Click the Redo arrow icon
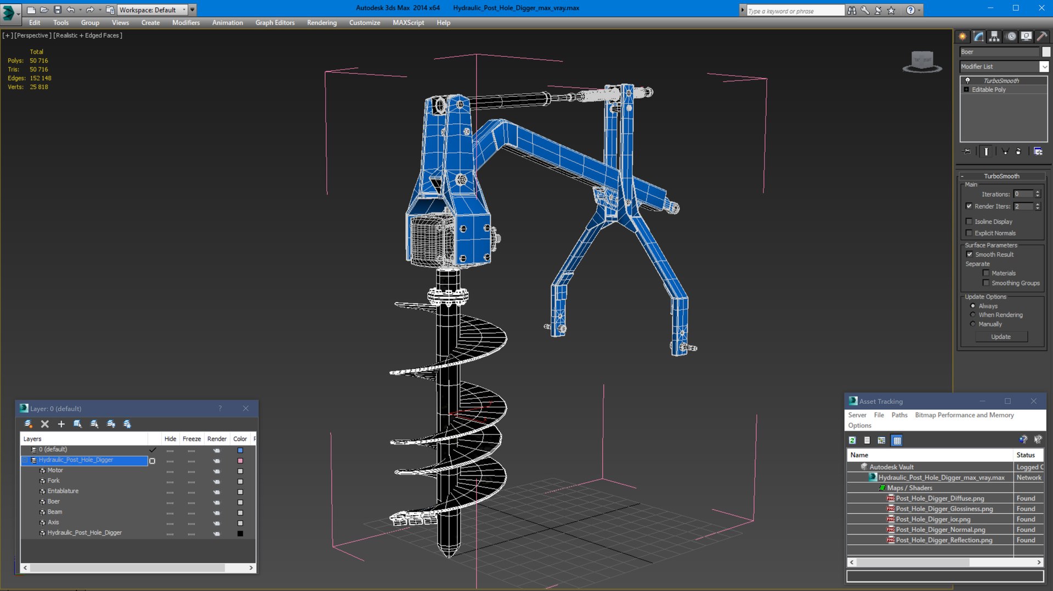Screen dimensions: 1053x591 [x=89, y=10]
